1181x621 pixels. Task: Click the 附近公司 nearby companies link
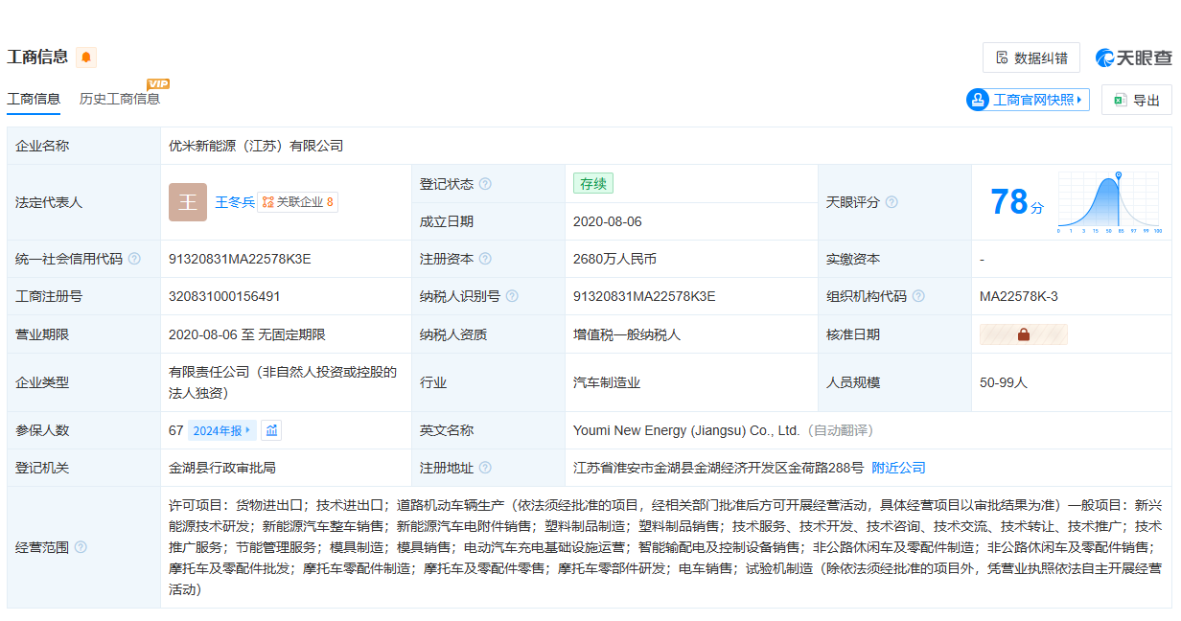898,468
